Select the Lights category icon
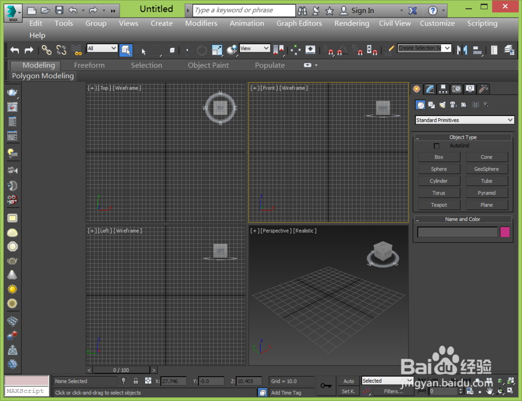The width and height of the screenshot is (522, 401). [x=443, y=105]
